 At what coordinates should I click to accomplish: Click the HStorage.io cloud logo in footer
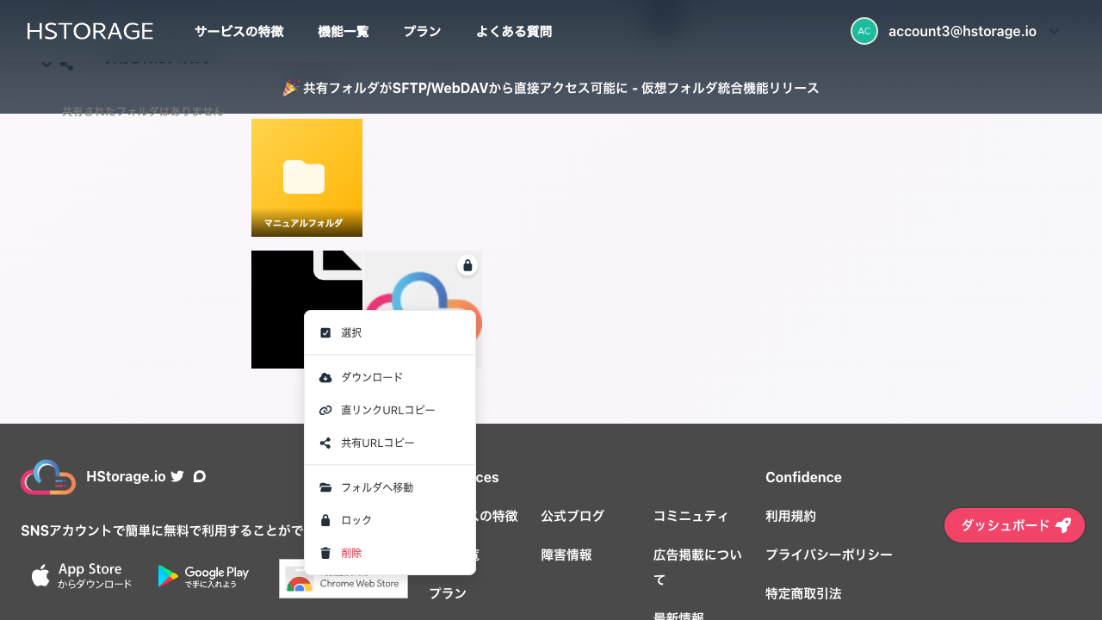click(48, 477)
